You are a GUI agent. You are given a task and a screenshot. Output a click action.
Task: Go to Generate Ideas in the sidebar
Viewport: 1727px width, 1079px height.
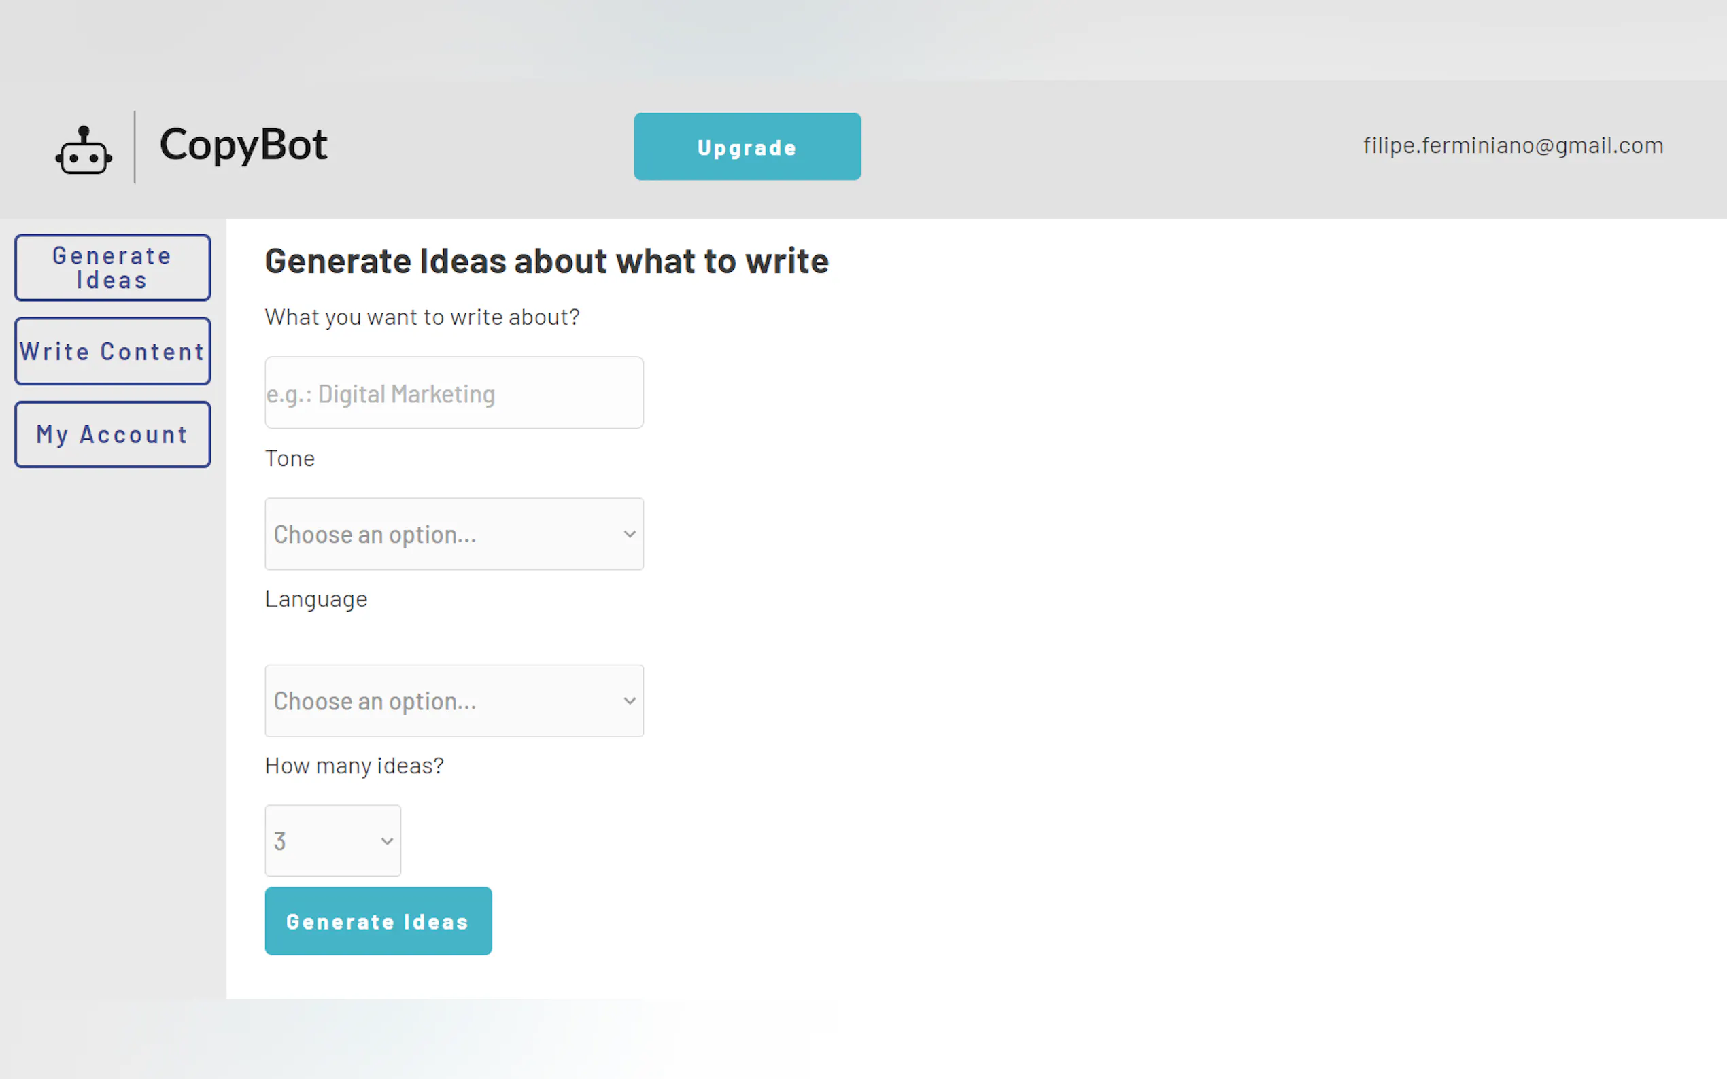112,268
